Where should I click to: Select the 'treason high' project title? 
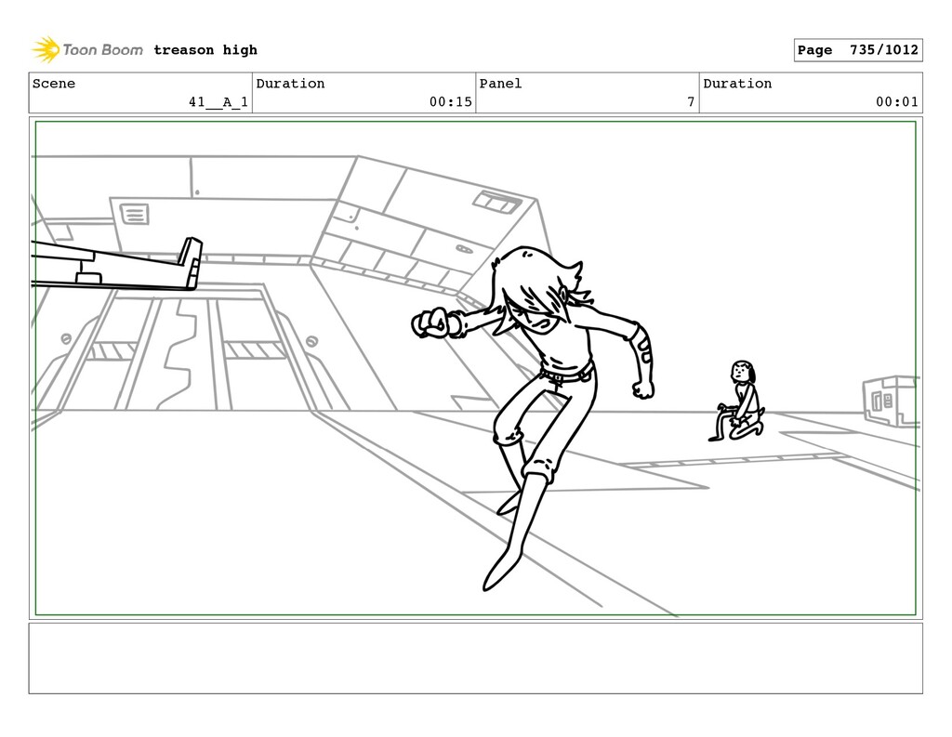coord(205,50)
